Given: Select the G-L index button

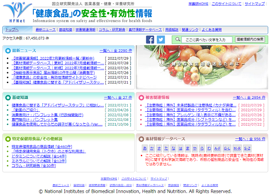Looking at the screenshot, I should (227, 148).
